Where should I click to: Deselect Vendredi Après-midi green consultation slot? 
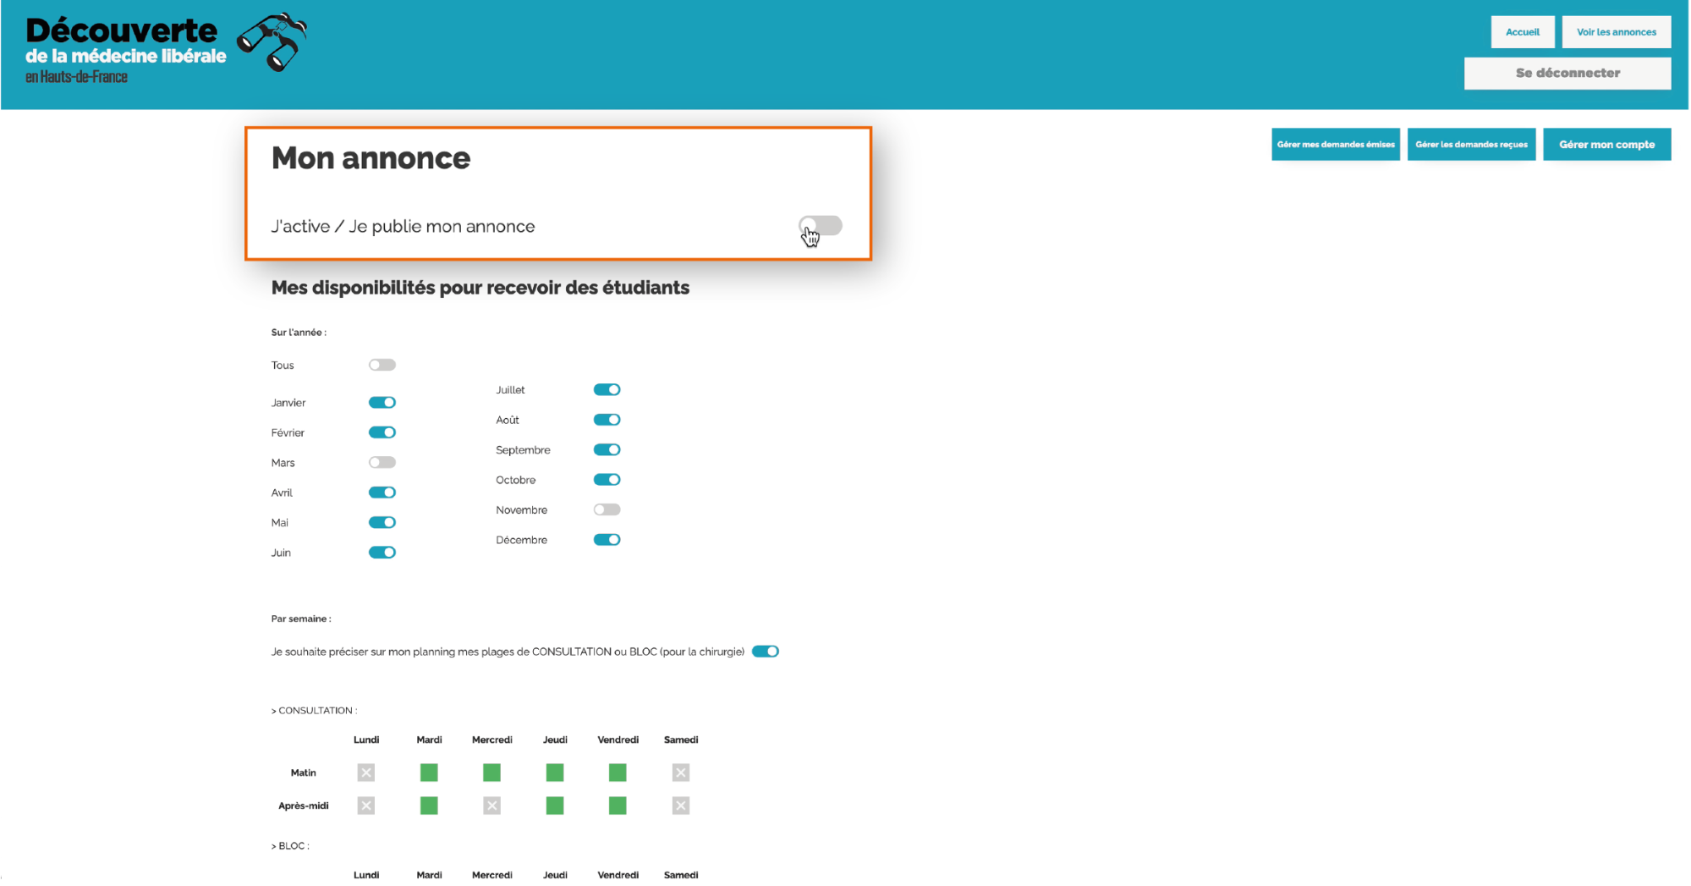618,806
